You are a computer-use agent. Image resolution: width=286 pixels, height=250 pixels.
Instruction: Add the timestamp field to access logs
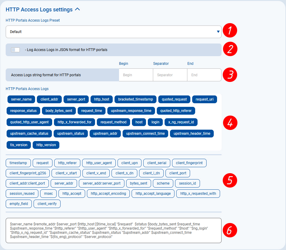pos(18,163)
